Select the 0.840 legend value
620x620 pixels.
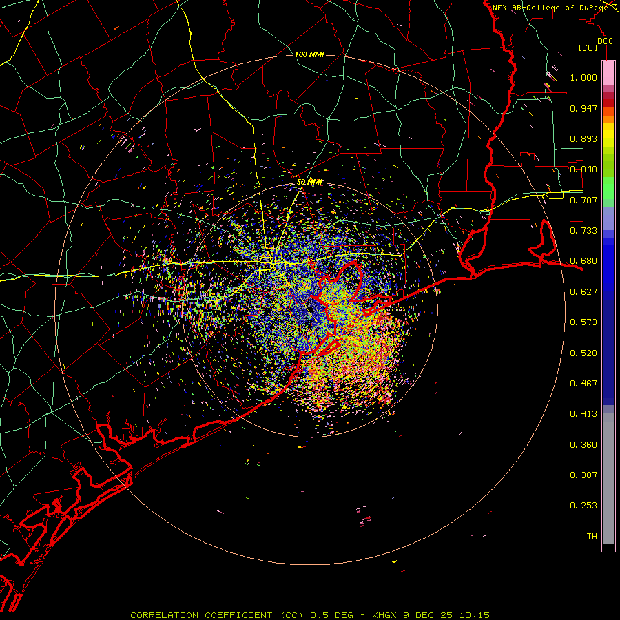[x=583, y=169]
